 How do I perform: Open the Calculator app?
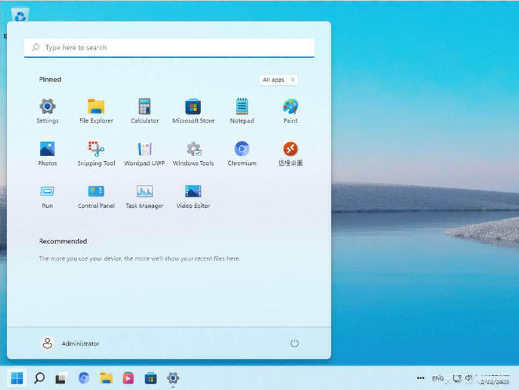point(145,111)
